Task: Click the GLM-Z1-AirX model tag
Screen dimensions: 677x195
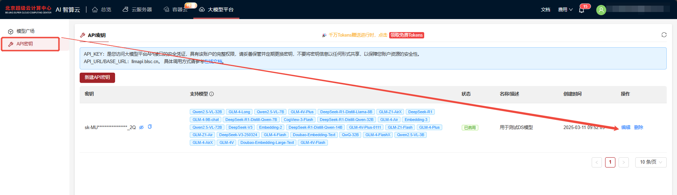Action: click(x=390, y=112)
